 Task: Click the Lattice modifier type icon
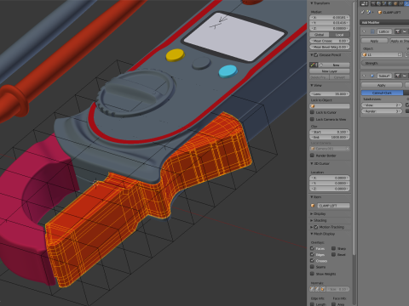click(x=372, y=31)
